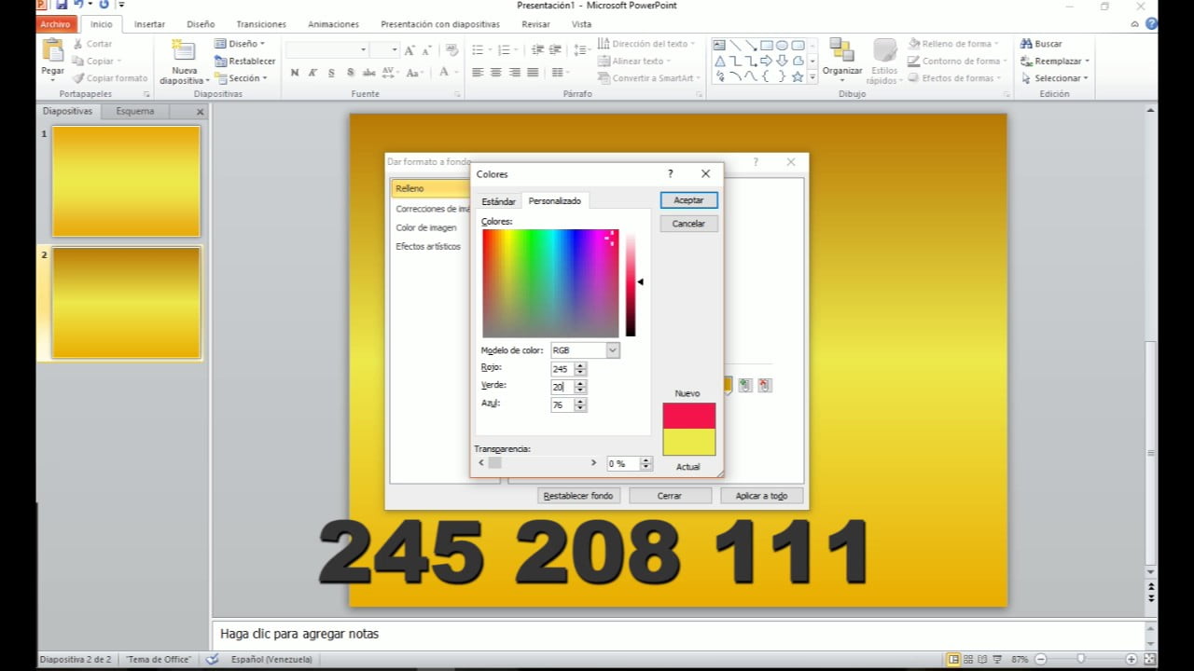Click the Buscar icon in the Edición group
Image resolution: width=1194 pixels, height=671 pixels.
(x=1027, y=43)
